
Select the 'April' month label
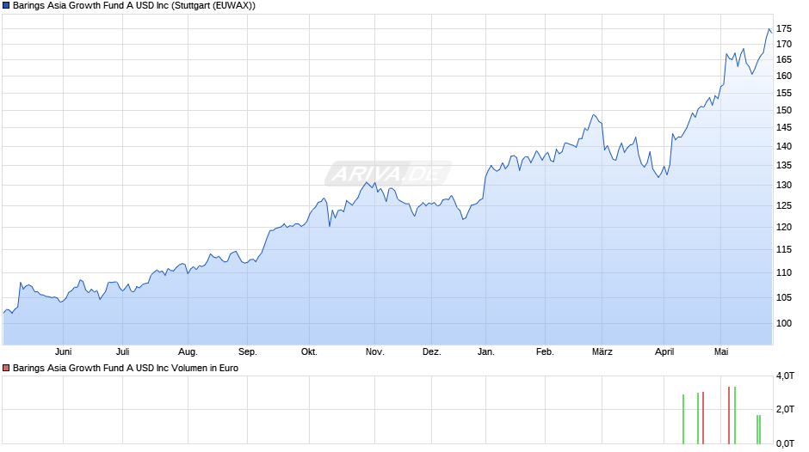click(664, 352)
